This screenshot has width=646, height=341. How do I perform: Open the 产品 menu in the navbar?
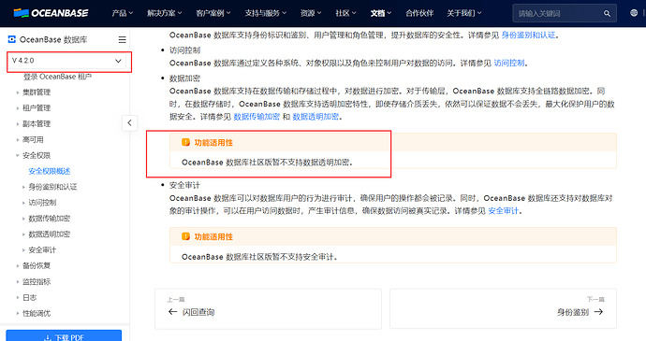[122, 13]
